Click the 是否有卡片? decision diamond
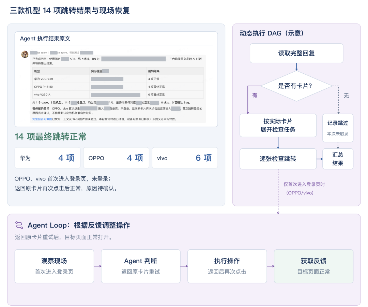 coord(296,86)
